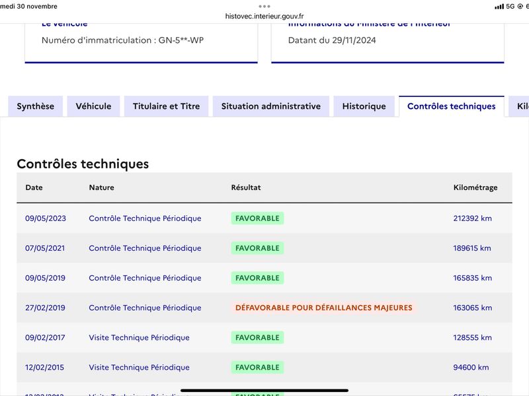529x396 pixels.
Task: Click the FAVORABLE badge for 09/05/2019
Action: tap(257, 278)
